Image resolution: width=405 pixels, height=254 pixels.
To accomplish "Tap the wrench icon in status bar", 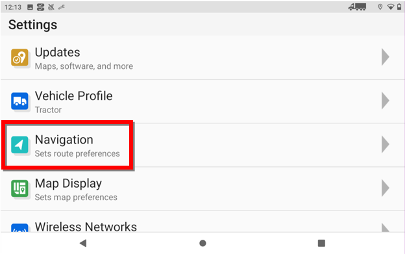I will [61, 7].
